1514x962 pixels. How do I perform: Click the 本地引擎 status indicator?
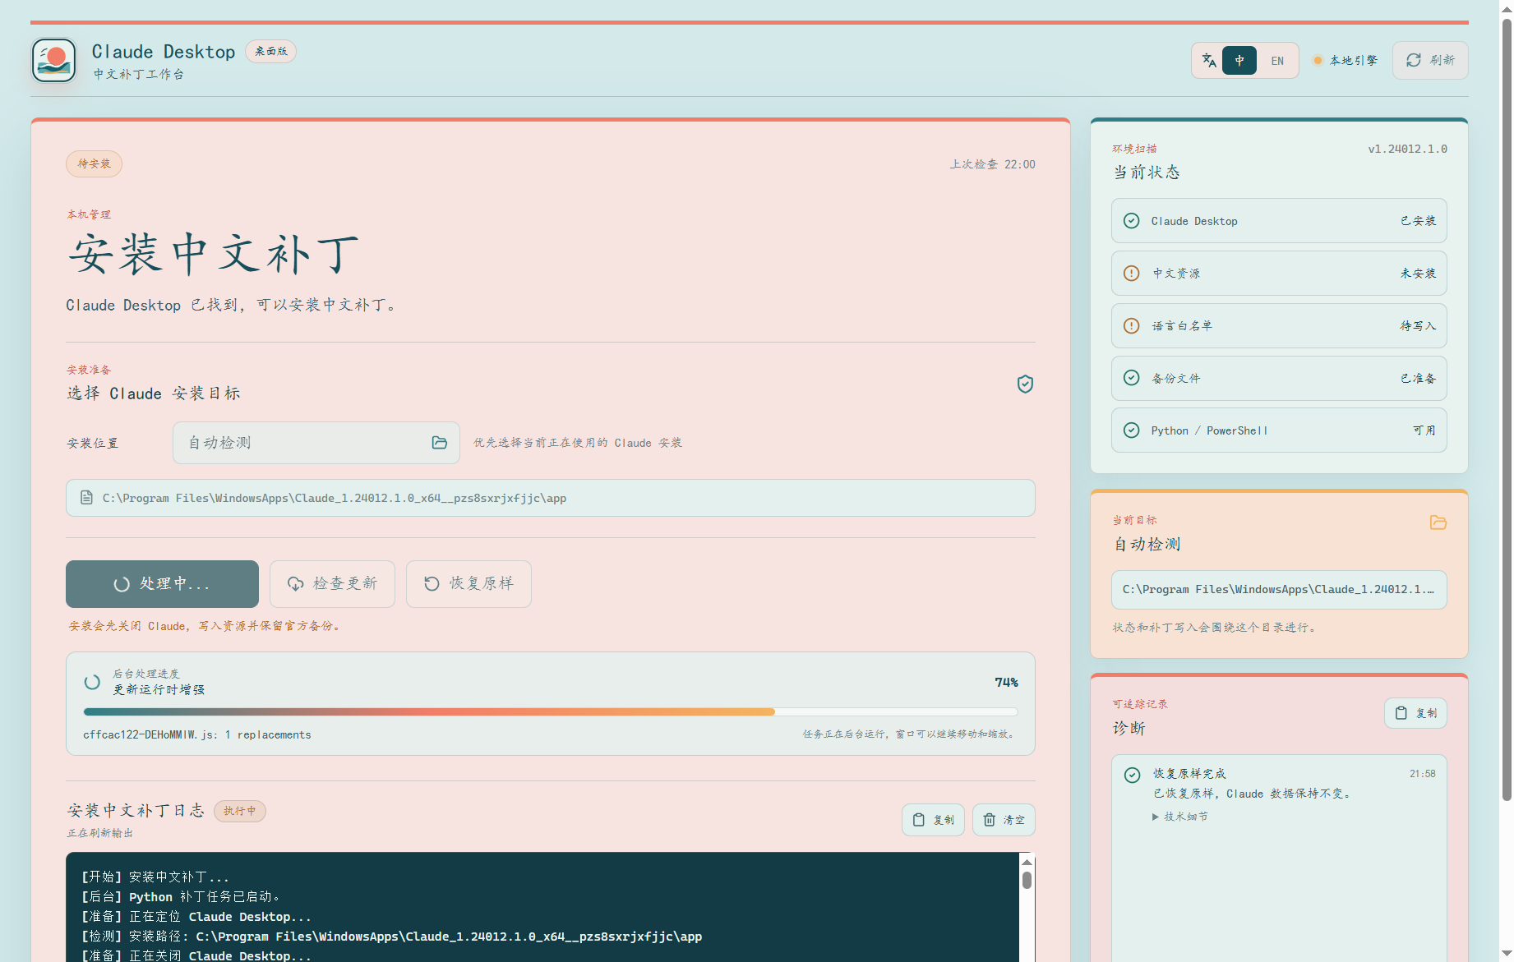click(x=1346, y=61)
